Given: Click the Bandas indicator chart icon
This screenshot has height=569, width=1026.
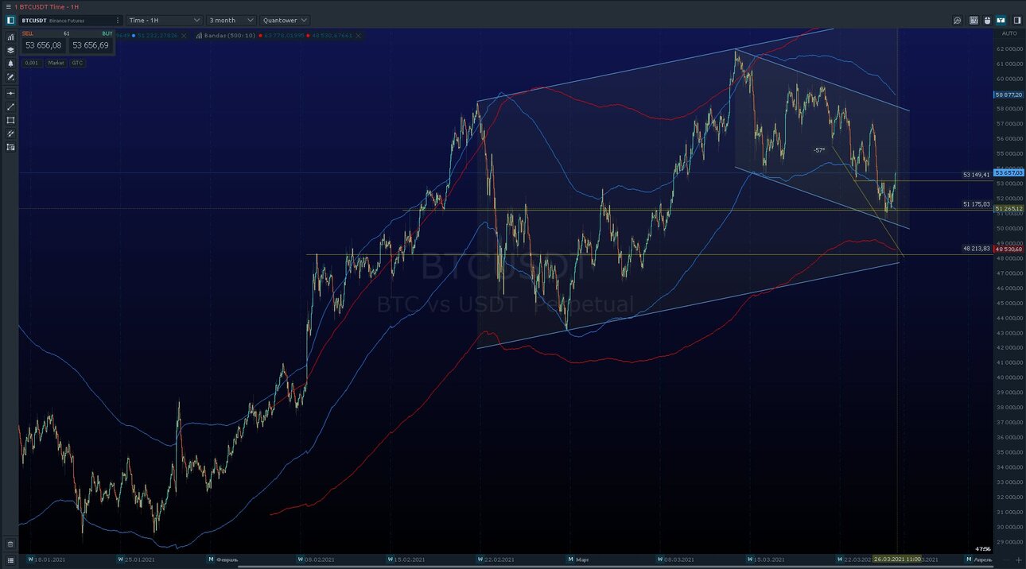Looking at the screenshot, I should (197, 35).
